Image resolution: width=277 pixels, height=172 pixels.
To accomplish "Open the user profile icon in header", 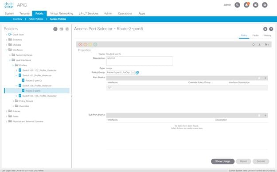I will pyautogui.click(x=256, y=5).
